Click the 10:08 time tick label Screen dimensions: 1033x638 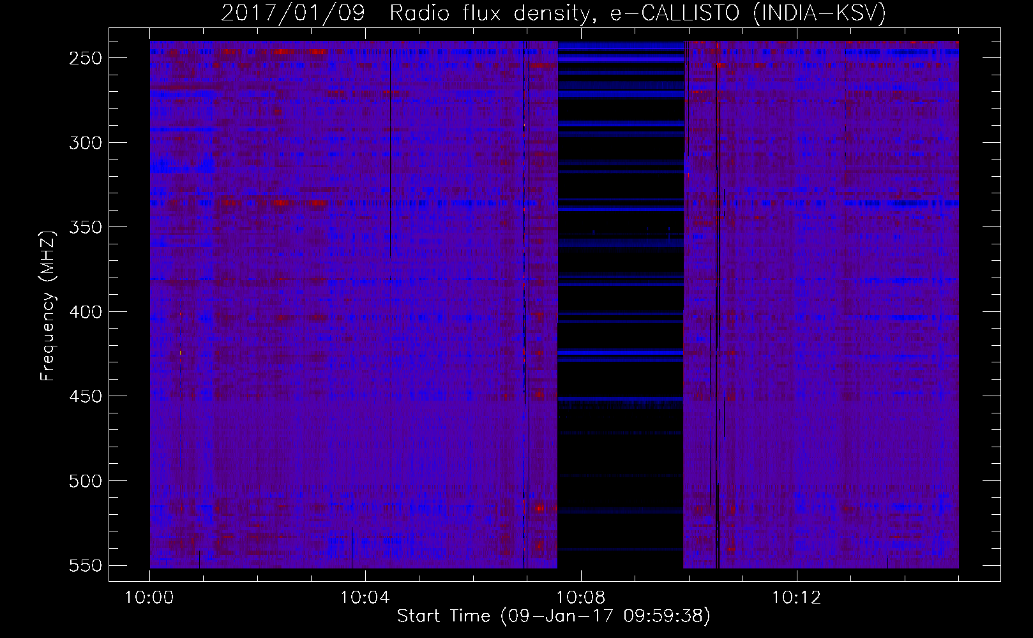coord(580,598)
